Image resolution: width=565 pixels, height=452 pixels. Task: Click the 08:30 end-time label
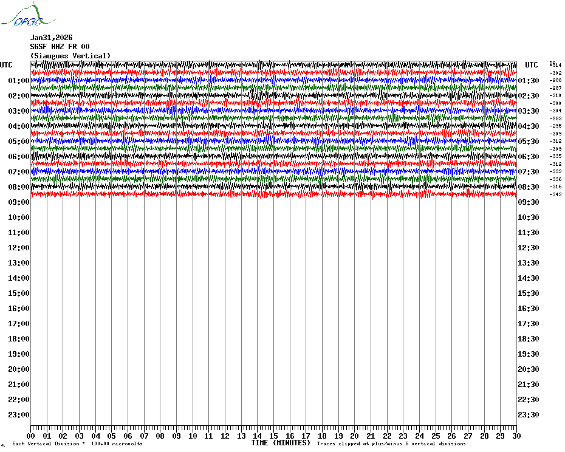click(x=529, y=187)
